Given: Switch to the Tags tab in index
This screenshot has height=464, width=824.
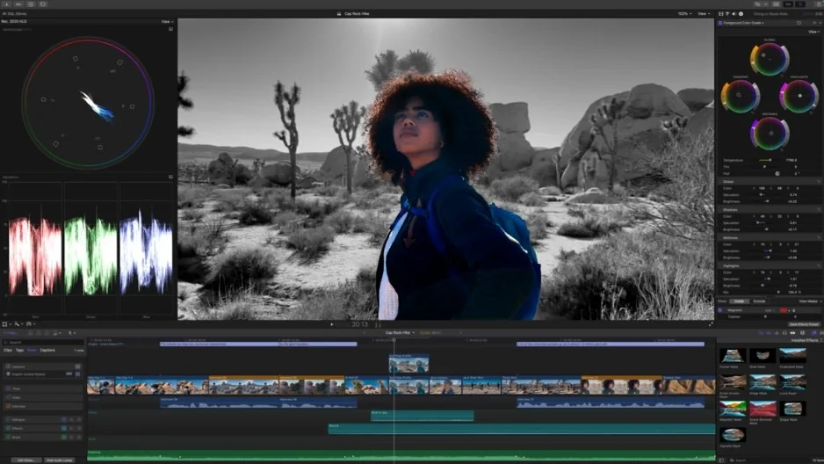Looking at the screenshot, I should pyautogui.click(x=19, y=350).
